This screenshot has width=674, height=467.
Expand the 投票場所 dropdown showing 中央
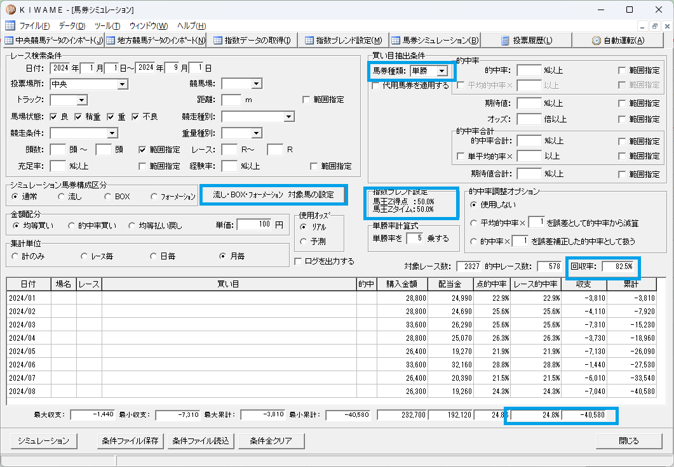(123, 84)
